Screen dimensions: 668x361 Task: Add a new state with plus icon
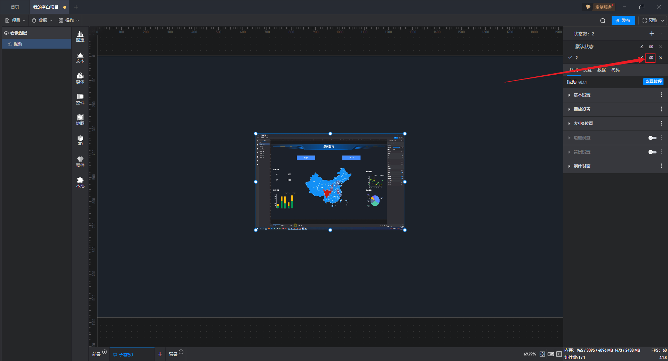pyautogui.click(x=652, y=34)
